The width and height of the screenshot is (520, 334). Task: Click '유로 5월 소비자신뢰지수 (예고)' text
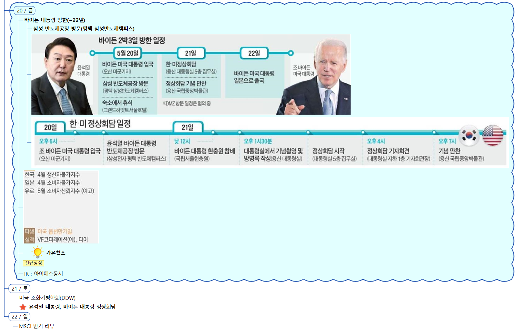click(59, 191)
